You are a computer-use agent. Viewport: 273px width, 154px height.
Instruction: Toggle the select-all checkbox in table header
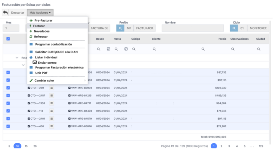click(8, 39)
